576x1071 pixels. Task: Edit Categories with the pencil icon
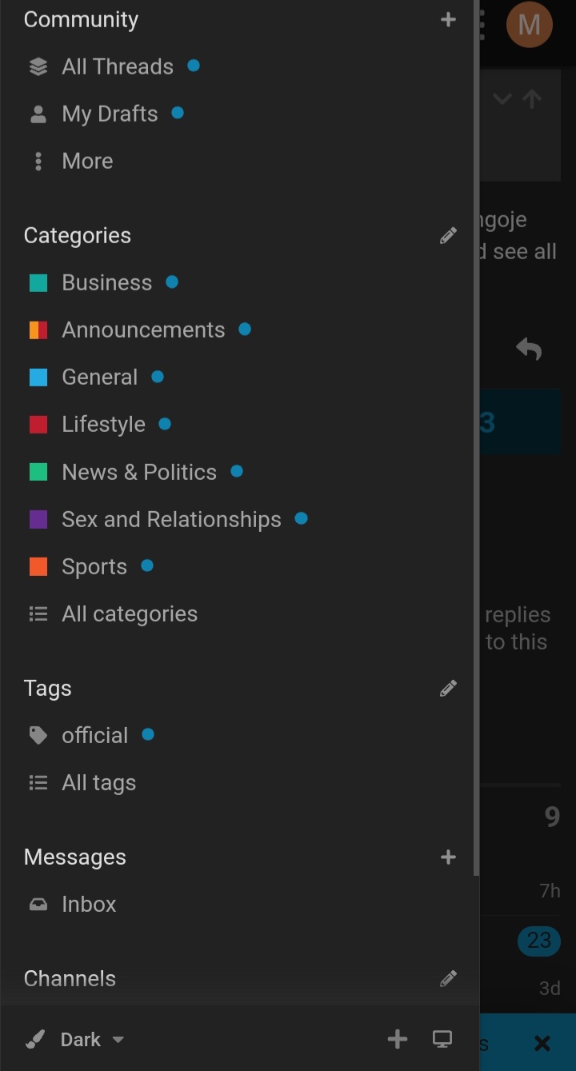(x=448, y=236)
